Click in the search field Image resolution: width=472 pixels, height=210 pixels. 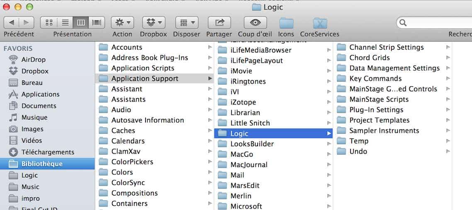click(x=436, y=23)
